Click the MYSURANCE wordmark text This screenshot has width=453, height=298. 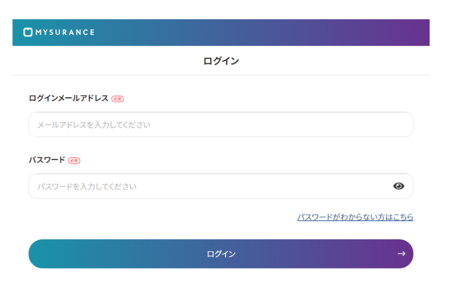pos(65,33)
